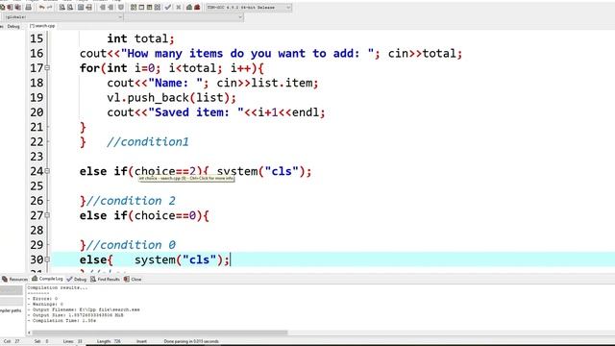Open the Debug tab in the left panel
Image resolution: width=615 pixels, height=346 pixels.
point(13,26)
